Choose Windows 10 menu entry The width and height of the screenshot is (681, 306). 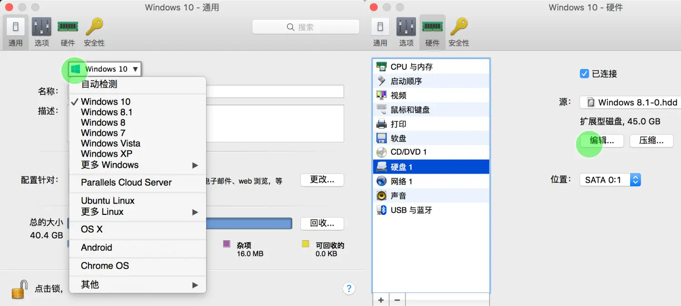coord(138,102)
